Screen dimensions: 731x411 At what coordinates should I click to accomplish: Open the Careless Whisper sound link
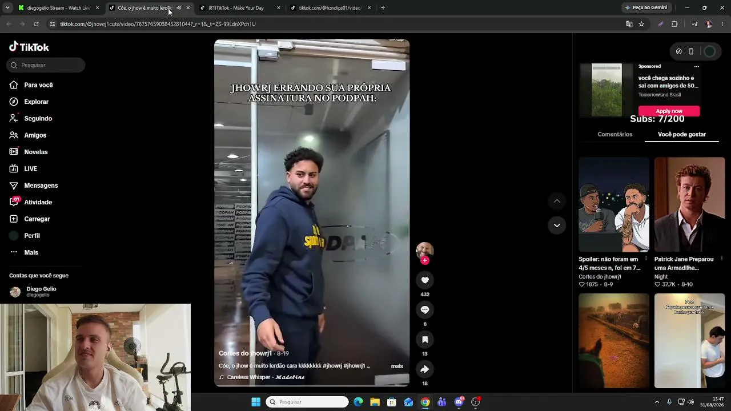(266, 377)
